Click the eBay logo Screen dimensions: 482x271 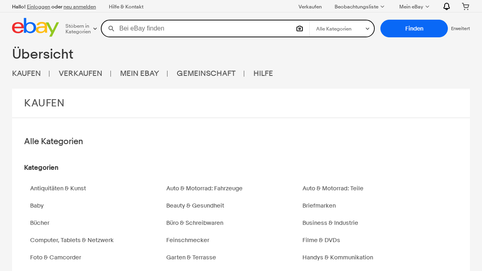tap(35, 27)
